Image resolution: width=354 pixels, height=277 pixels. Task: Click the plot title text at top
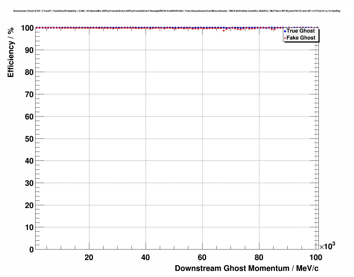tap(177, 11)
